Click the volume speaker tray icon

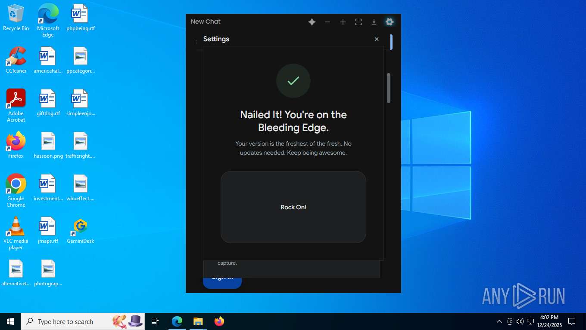(520, 321)
